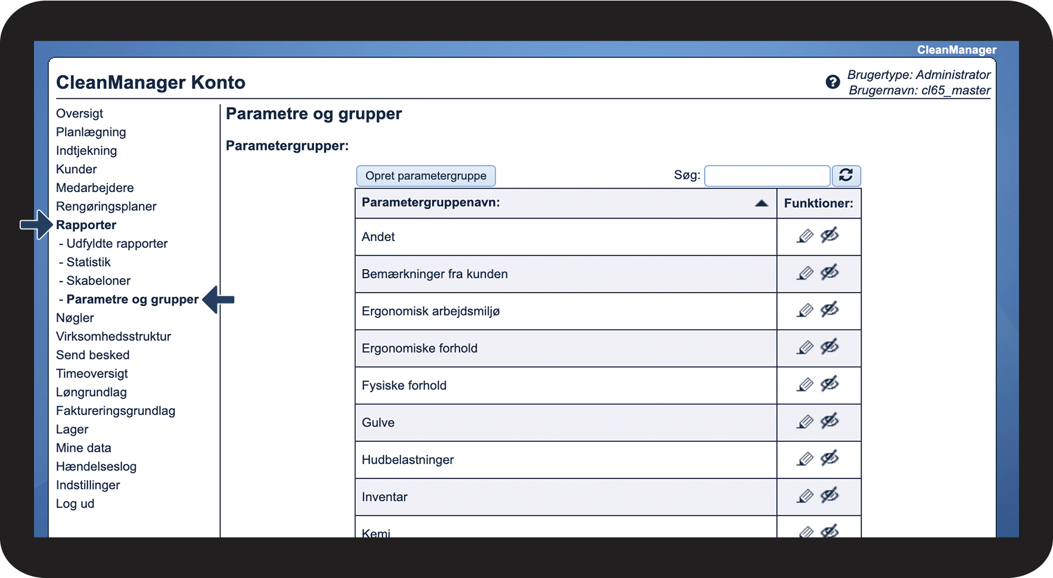Click Log ud link
This screenshot has width=1053, height=578.
pos(75,504)
